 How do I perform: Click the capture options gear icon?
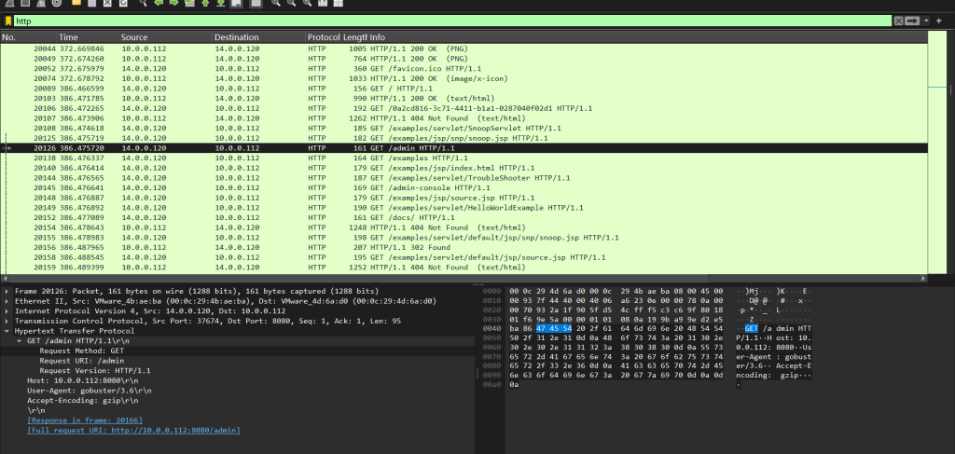(x=57, y=4)
